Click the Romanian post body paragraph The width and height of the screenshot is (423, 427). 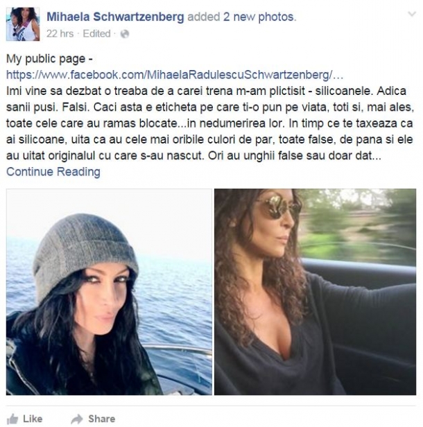tap(210, 123)
